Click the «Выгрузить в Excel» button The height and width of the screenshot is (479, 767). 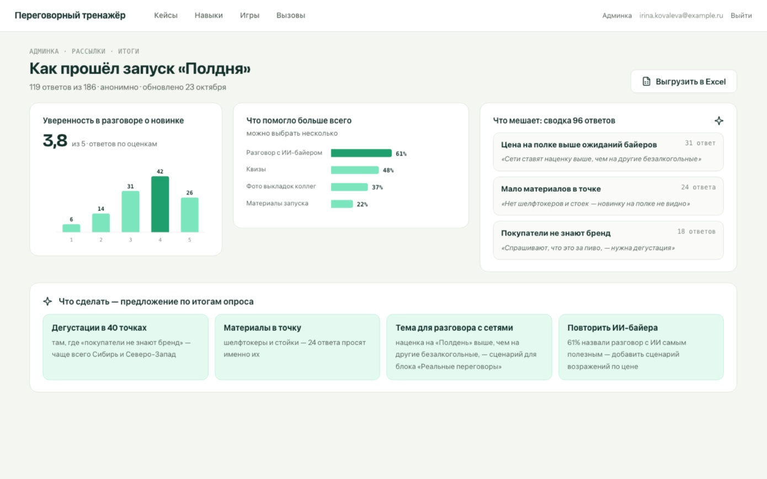pos(684,82)
